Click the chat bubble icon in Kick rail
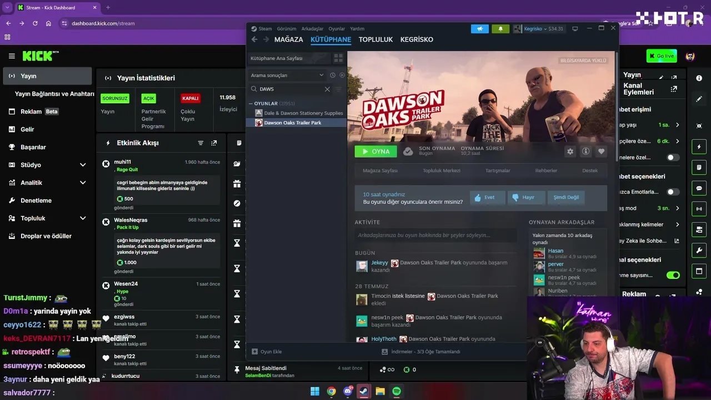 click(699, 188)
